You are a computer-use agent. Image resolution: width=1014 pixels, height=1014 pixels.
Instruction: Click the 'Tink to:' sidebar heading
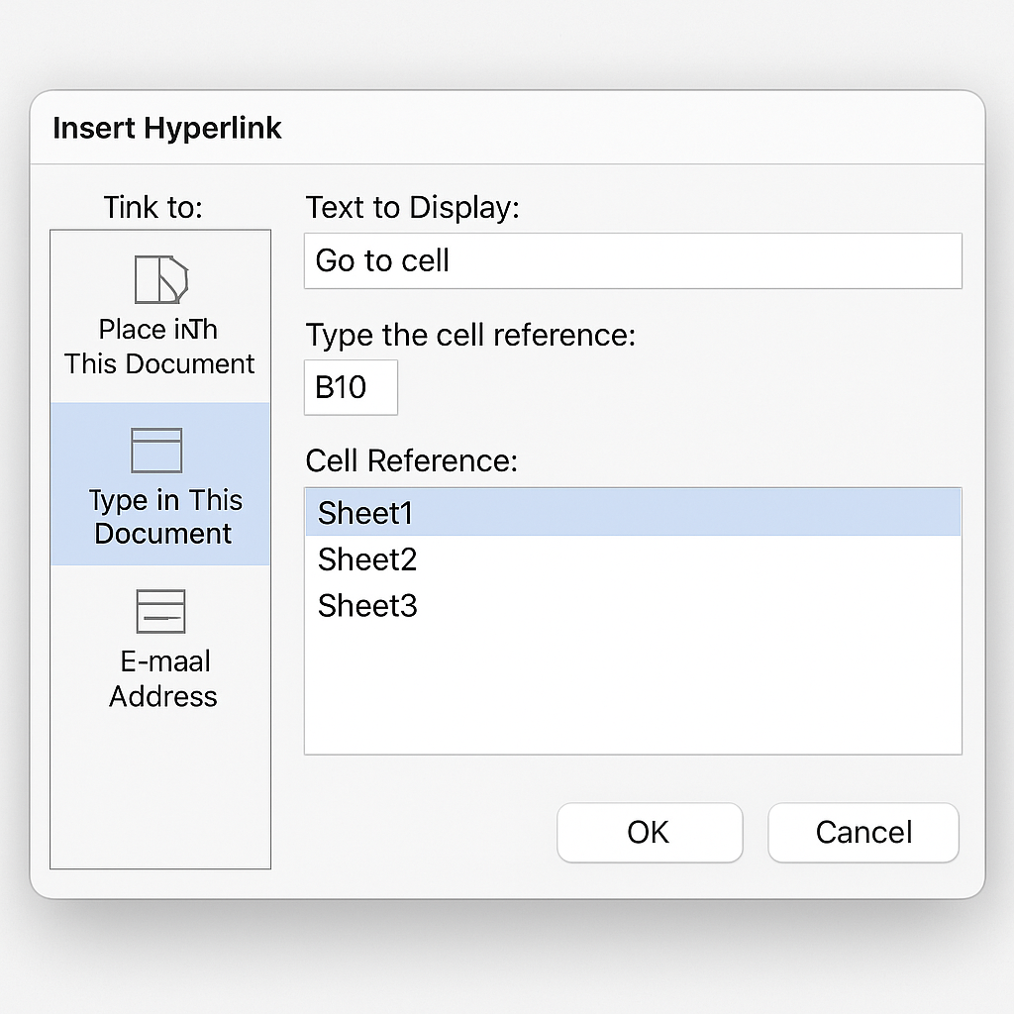(x=152, y=207)
